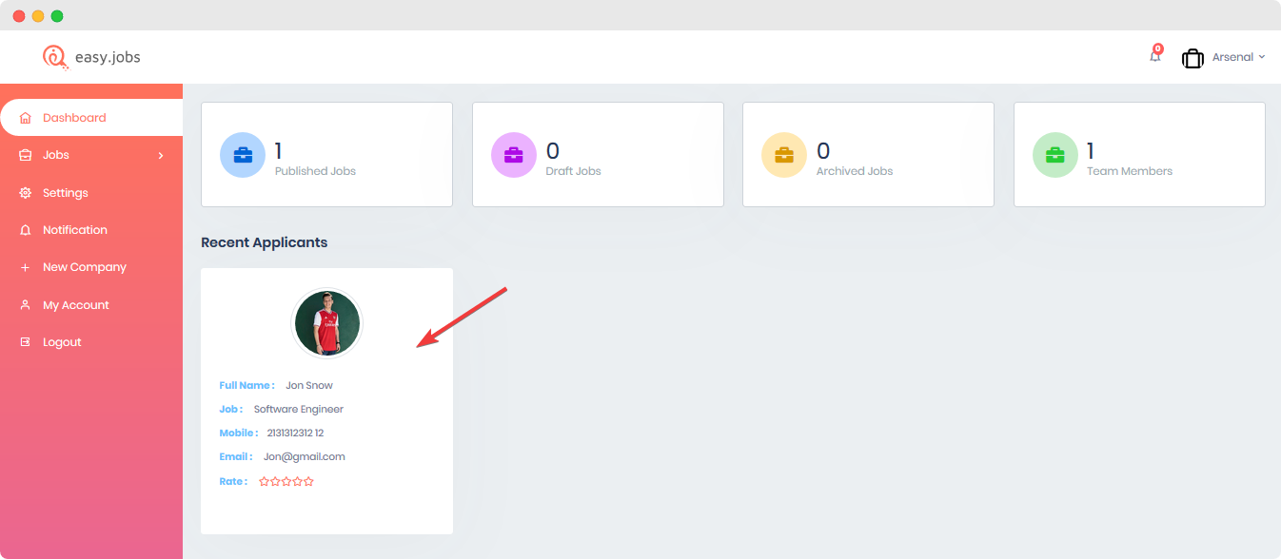Viewport: 1281px width, 559px height.
Task: Click the easy.jobs logo
Action: tap(91, 57)
